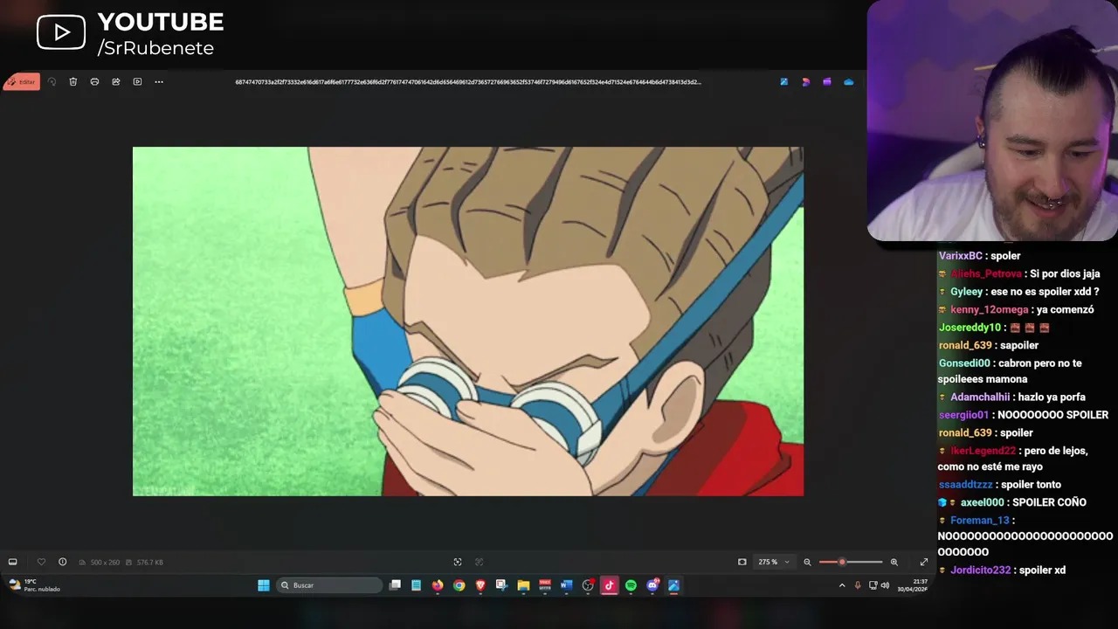Click seergiio01 username in chat

pyautogui.click(x=964, y=415)
